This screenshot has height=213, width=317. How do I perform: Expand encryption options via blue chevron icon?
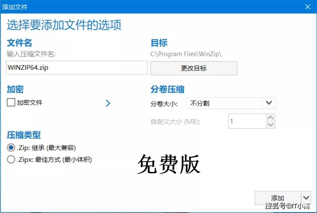[x=108, y=103]
